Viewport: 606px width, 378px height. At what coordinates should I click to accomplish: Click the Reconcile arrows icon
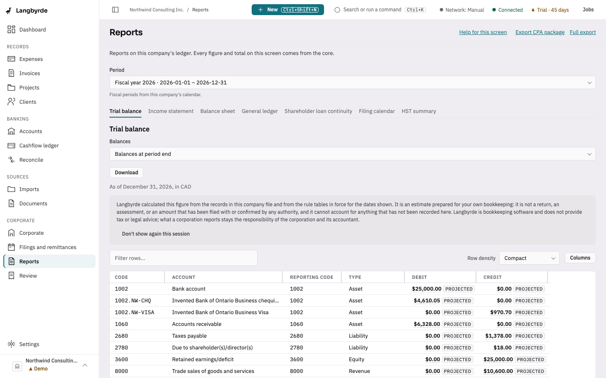11,160
